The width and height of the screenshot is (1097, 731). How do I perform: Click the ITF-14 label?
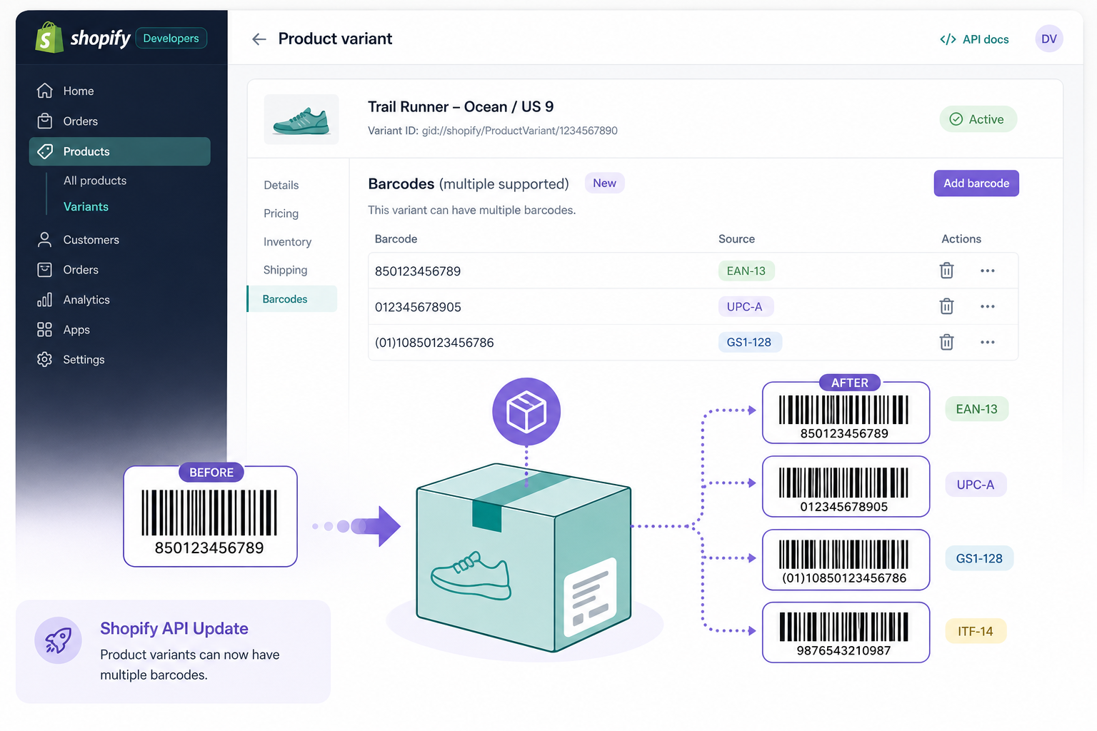[x=976, y=631]
